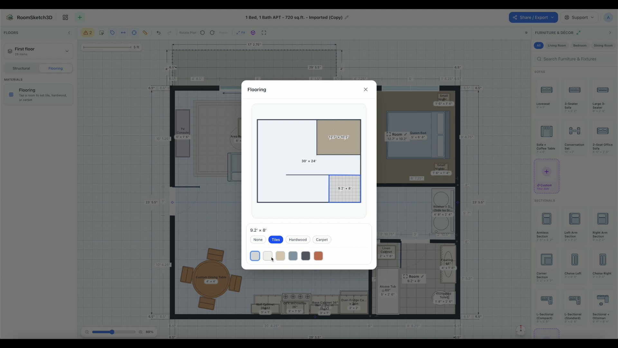The height and width of the screenshot is (348, 618).
Task: Pick the off-white tile swatch
Action: pos(267,256)
